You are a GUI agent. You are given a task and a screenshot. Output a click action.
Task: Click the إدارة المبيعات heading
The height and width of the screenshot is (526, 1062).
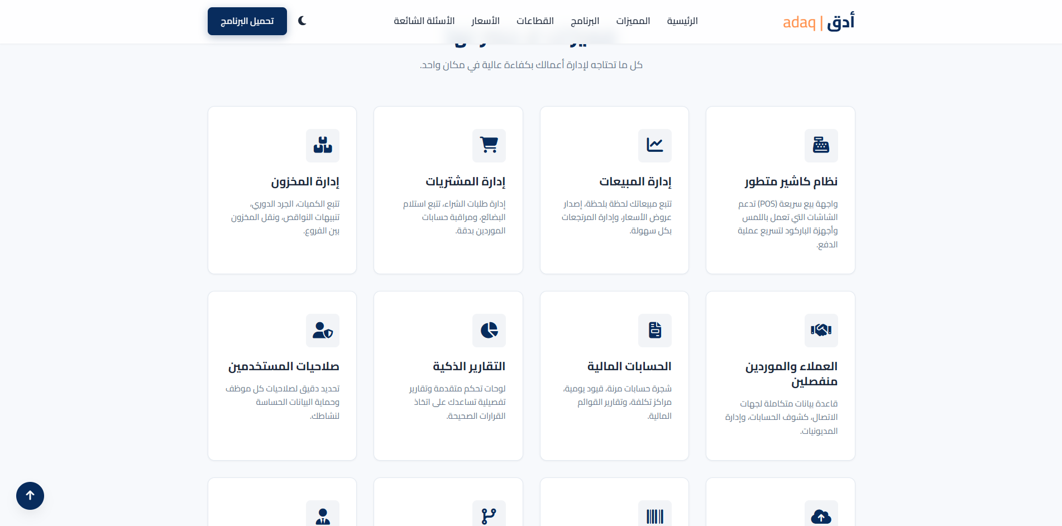pyautogui.click(x=635, y=181)
